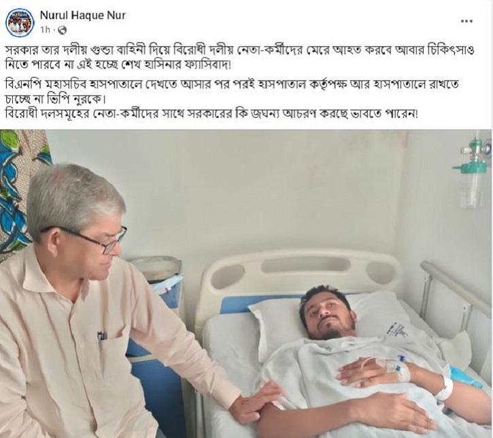Open the three-dot post options menu

coord(466,21)
